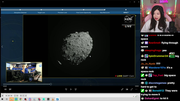Open VLC extended settings button
The height and width of the screenshot is (101, 180).
point(17,96)
